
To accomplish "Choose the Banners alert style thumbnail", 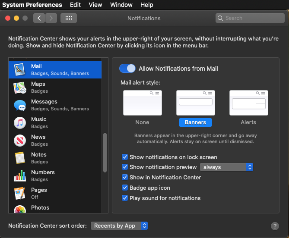I will tap(196, 103).
